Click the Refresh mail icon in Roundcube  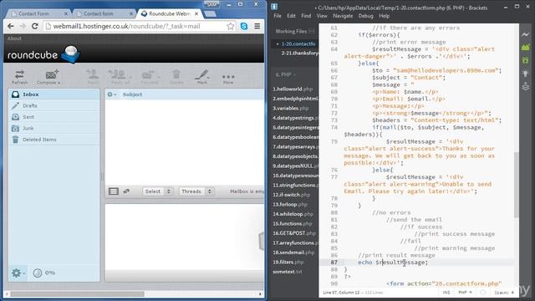click(19, 76)
